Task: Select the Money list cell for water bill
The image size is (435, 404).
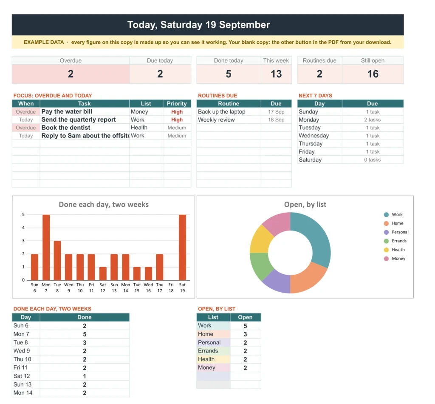Action: 146,111
